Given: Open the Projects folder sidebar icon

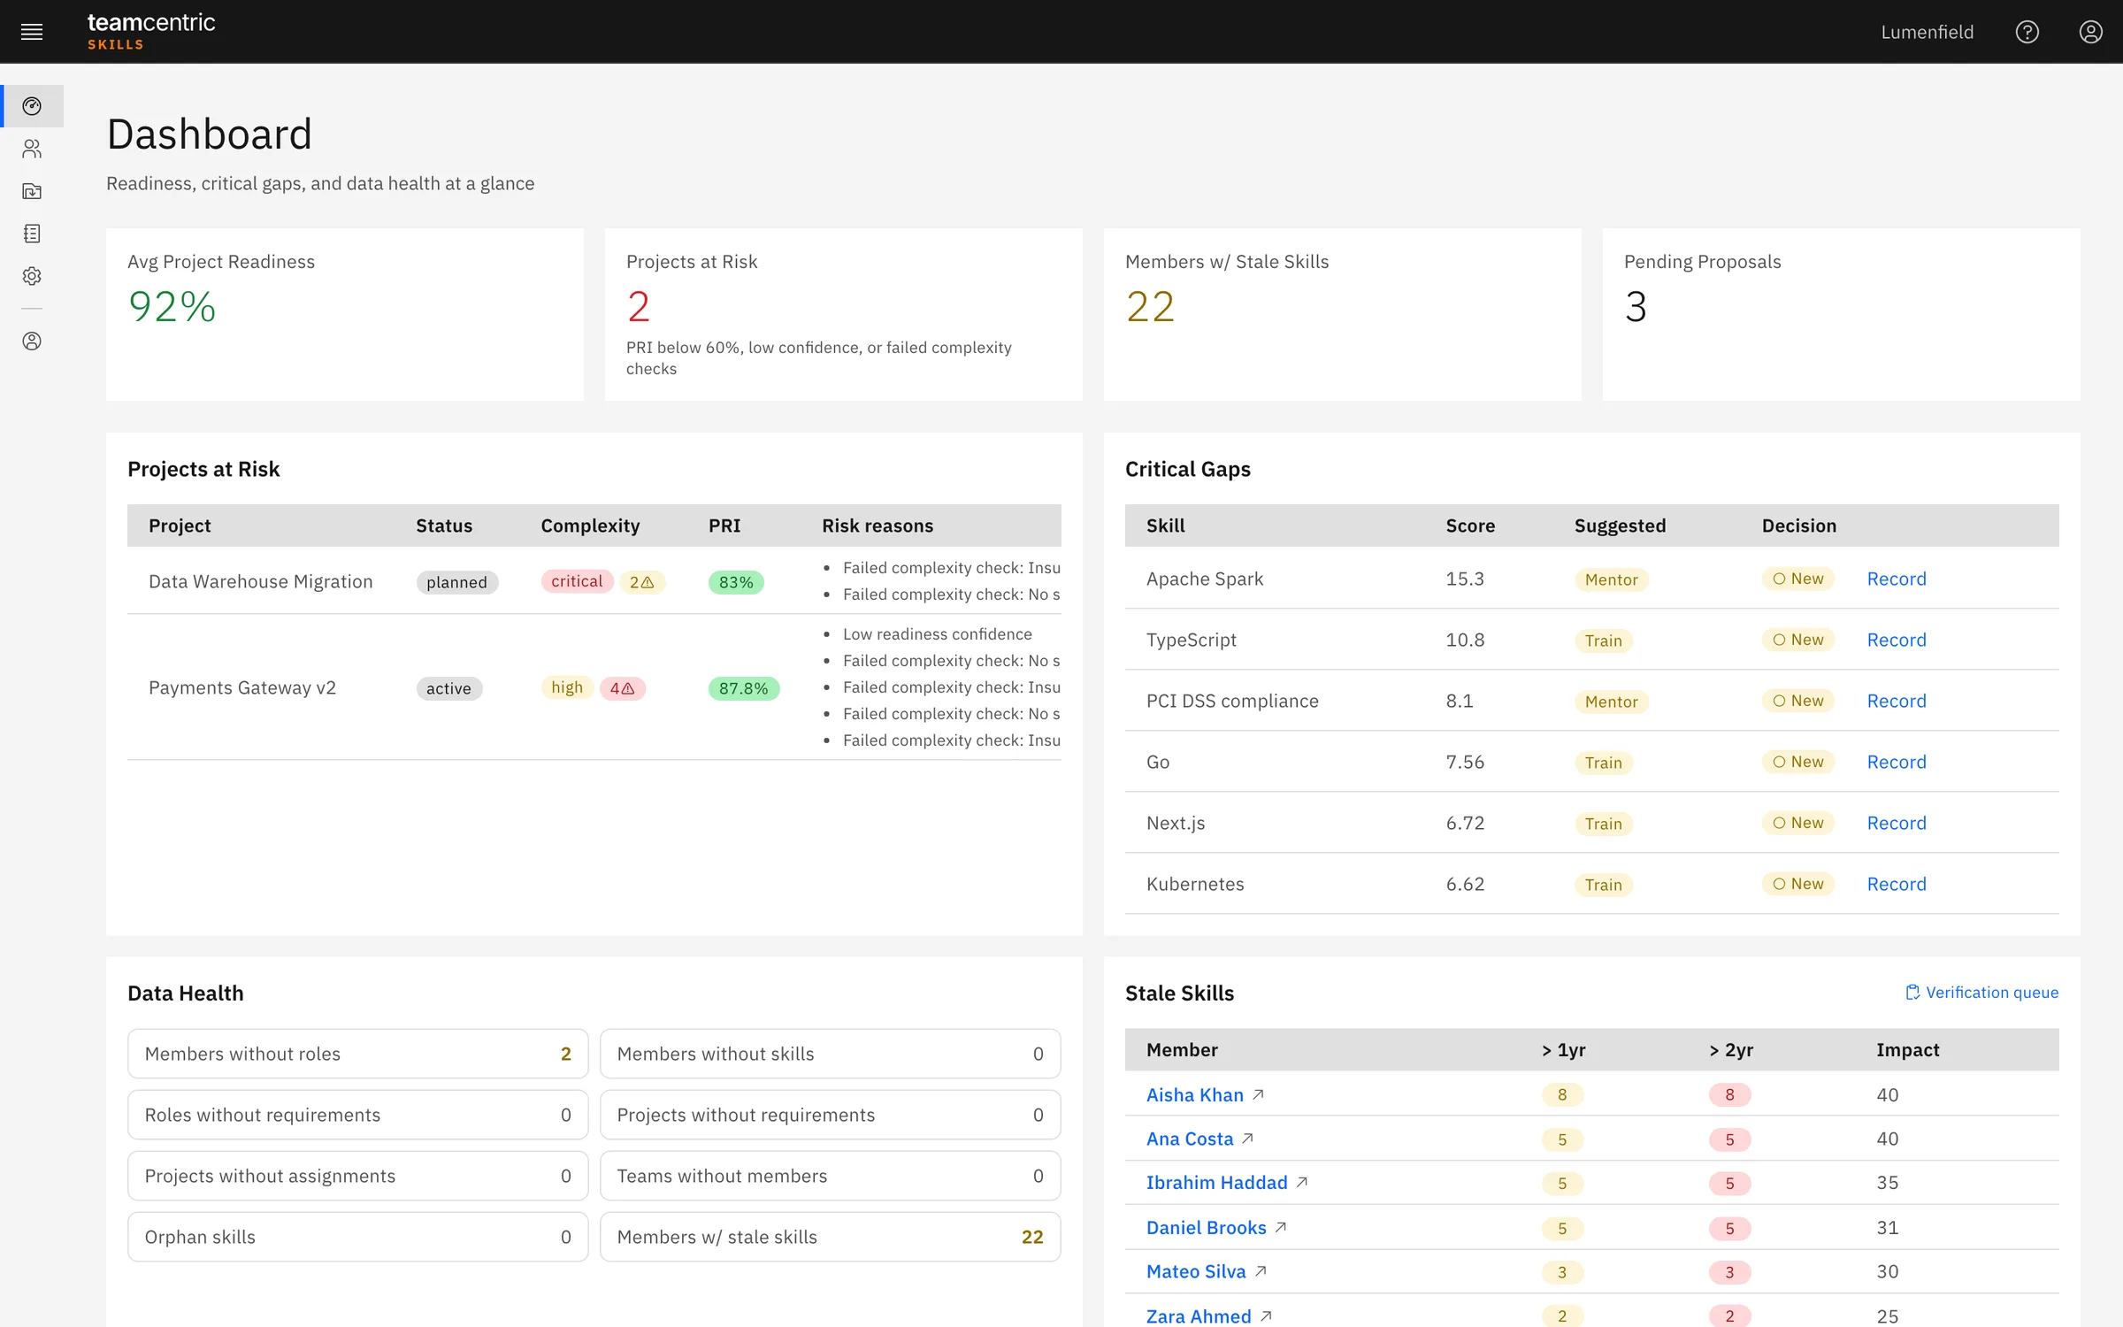Looking at the screenshot, I should tap(32, 191).
